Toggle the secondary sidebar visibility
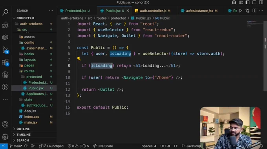Viewport: 267px width, 149px height. [x=261, y=2]
